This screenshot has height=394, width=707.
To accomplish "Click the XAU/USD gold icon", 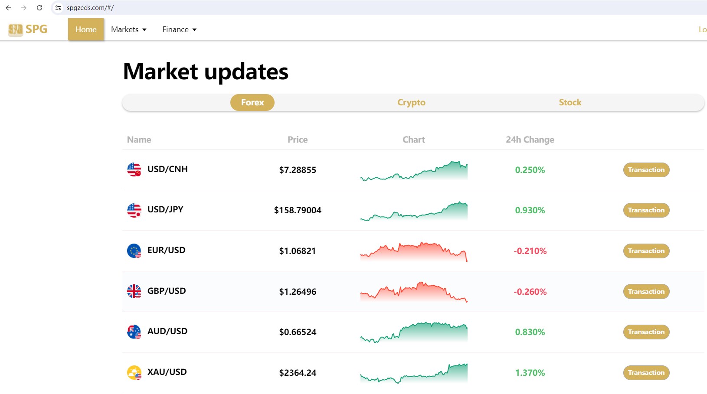I will 134,372.
